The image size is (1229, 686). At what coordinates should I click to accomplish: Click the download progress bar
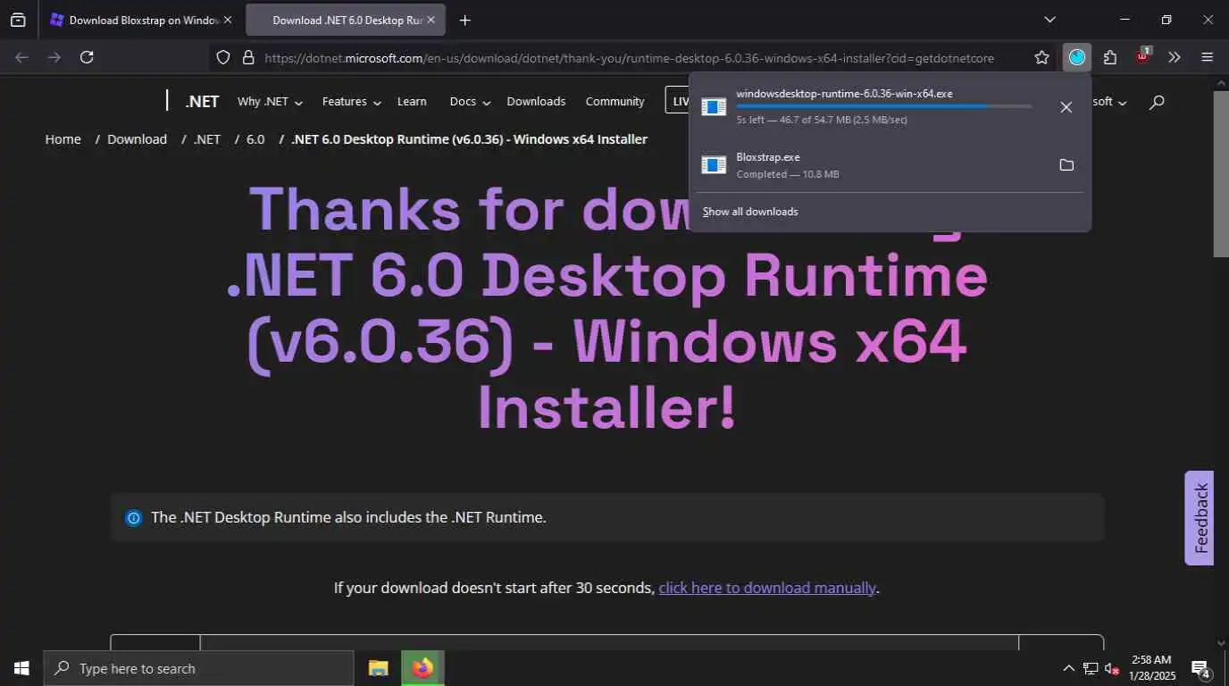pos(883,106)
